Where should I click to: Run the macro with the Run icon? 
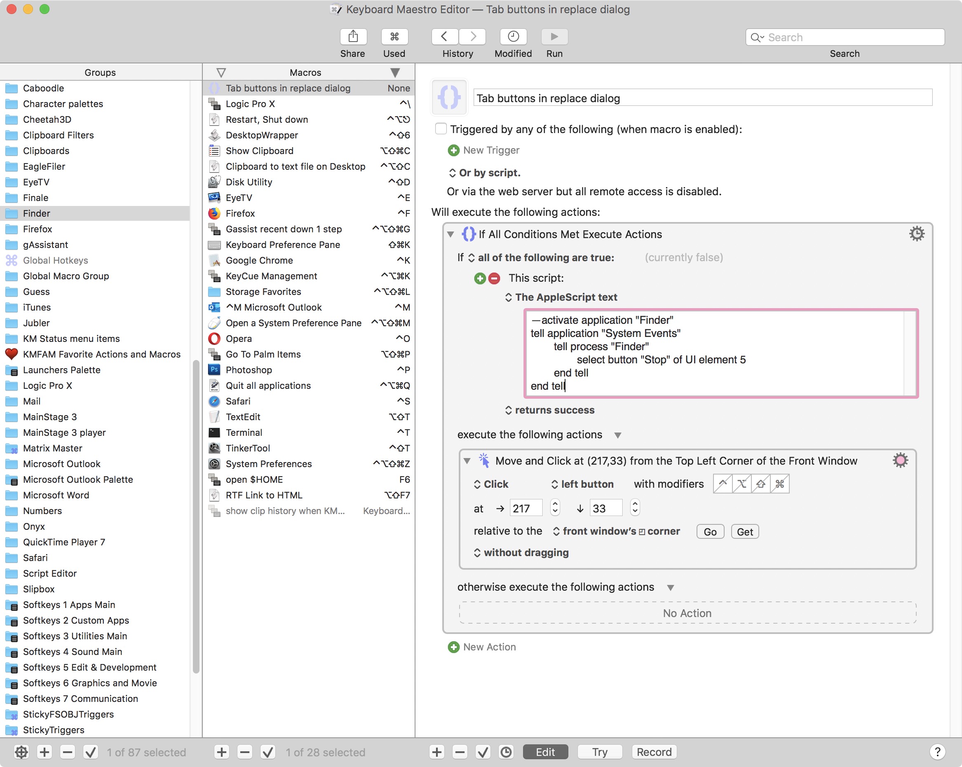[554, 37]
